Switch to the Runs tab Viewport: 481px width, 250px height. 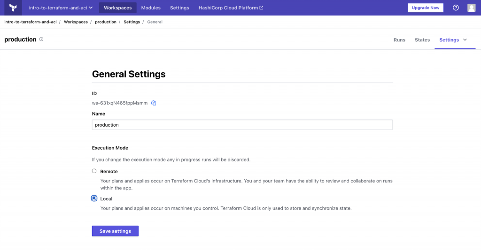point(399,40)
